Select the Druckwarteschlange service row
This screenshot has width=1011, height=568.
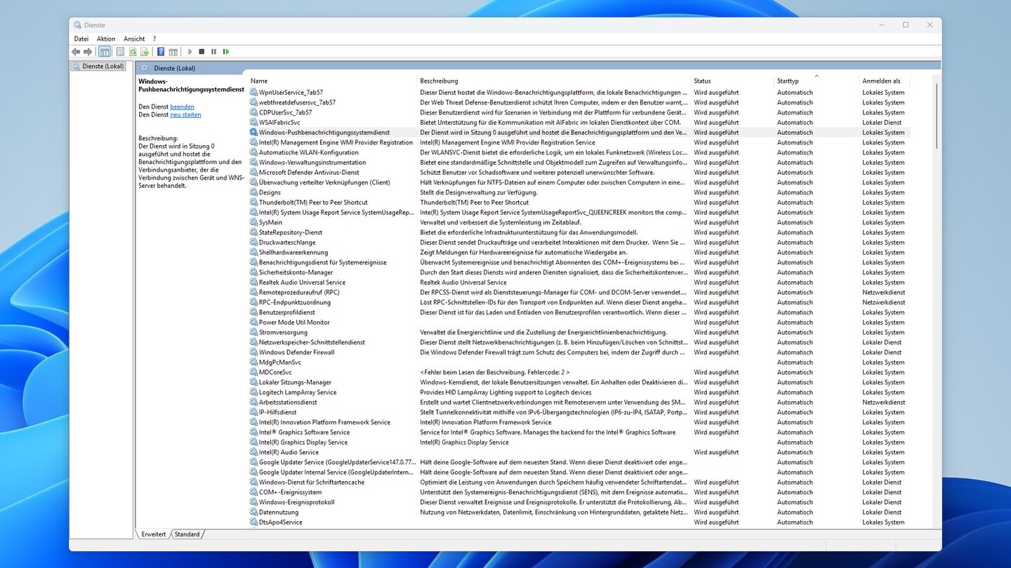click(x=287, y=243)
